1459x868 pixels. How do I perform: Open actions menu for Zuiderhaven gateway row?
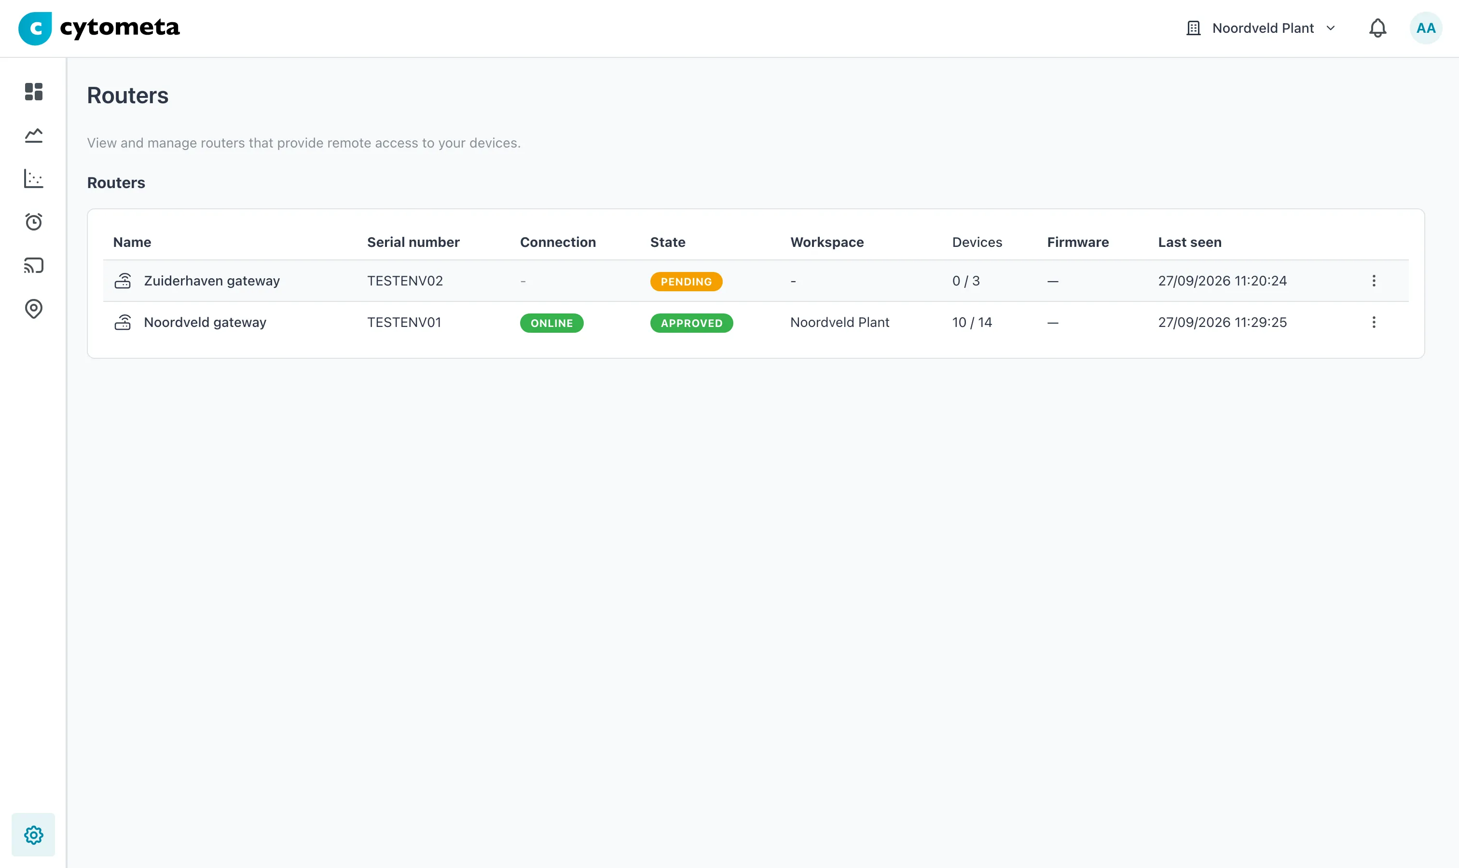pyautogui.click(x=1374, y=281)
